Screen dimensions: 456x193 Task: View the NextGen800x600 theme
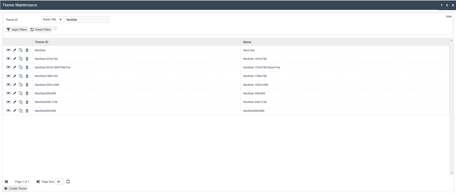pos(8,111)
